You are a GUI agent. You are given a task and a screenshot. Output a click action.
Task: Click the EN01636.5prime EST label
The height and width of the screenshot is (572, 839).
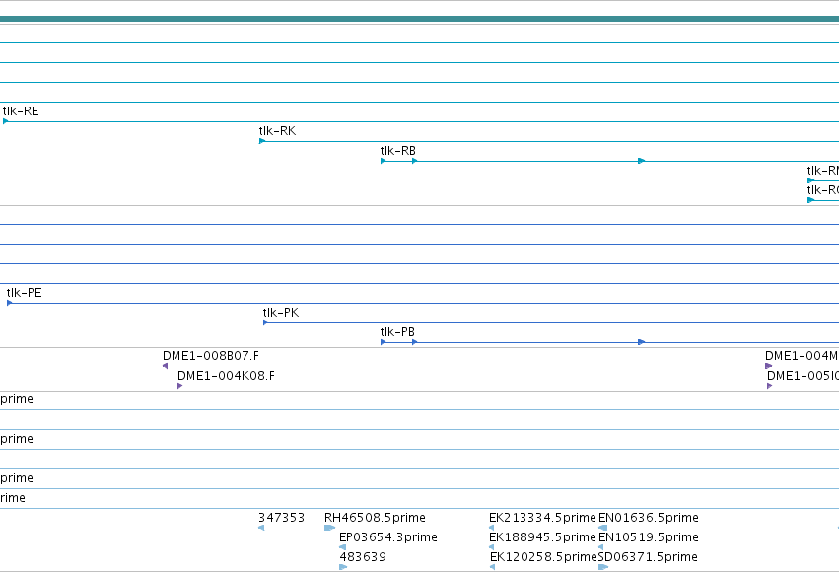pos(649,518)
